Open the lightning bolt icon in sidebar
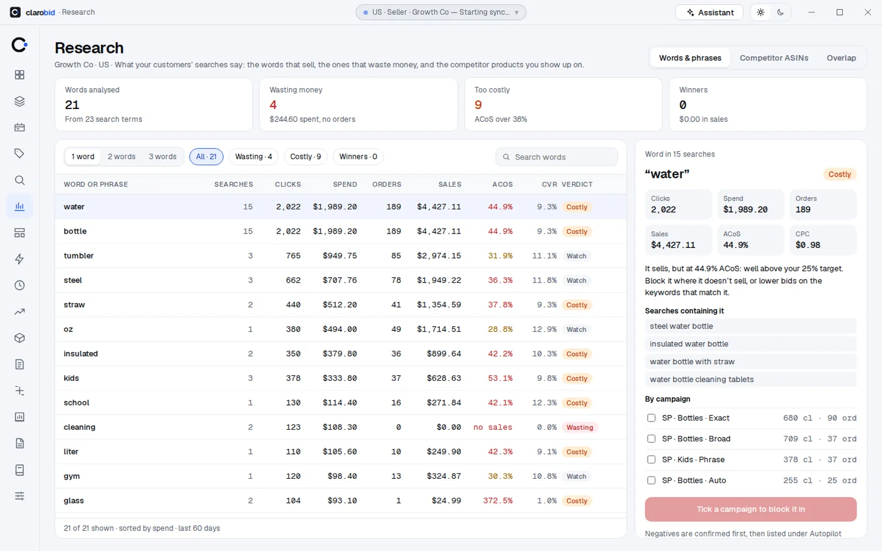Screen dimensions: 882x551 point(19,259)
